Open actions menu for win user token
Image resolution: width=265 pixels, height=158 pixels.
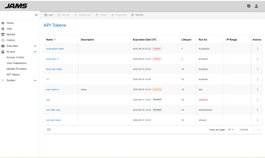click(258, 120)
